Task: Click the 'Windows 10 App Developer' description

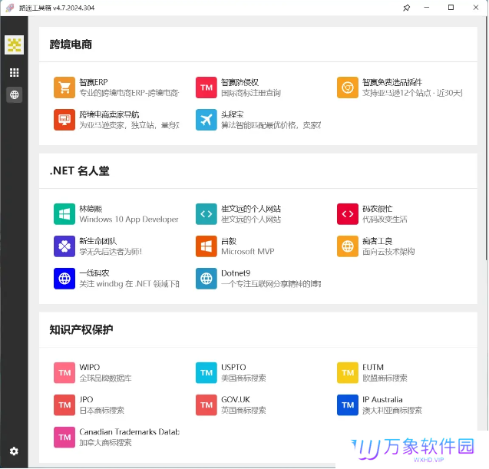Action: coord(129,220)
